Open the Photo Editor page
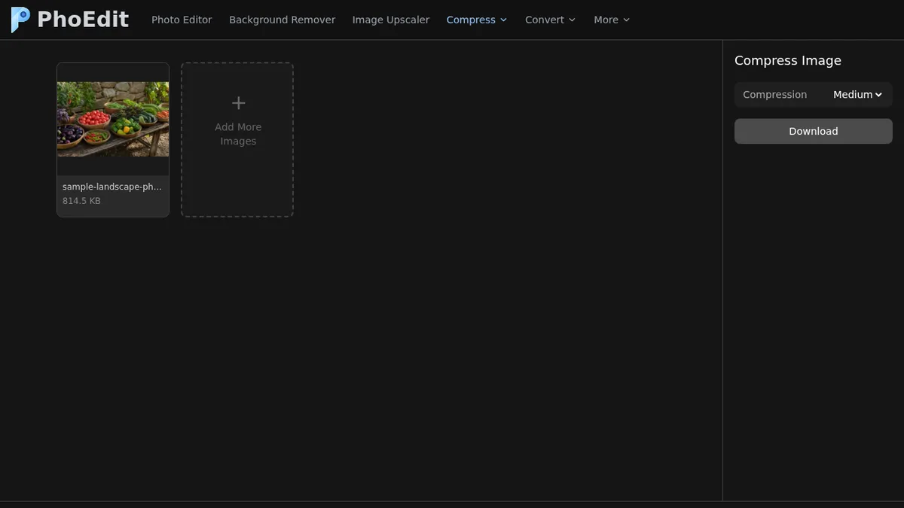This screenshot has width=904, height=508. pos(182,20)
